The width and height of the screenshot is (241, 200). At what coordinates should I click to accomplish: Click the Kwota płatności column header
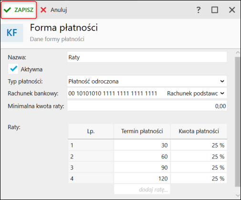click(199, 131)
